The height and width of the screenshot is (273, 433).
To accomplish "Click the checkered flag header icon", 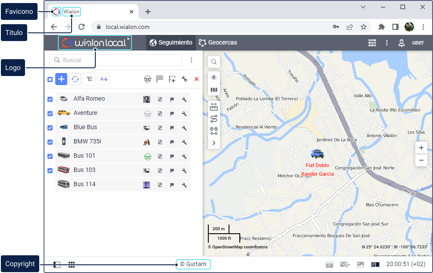I will point(160,79).
